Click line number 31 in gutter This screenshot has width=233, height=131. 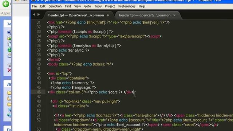[x=39, y=23]
